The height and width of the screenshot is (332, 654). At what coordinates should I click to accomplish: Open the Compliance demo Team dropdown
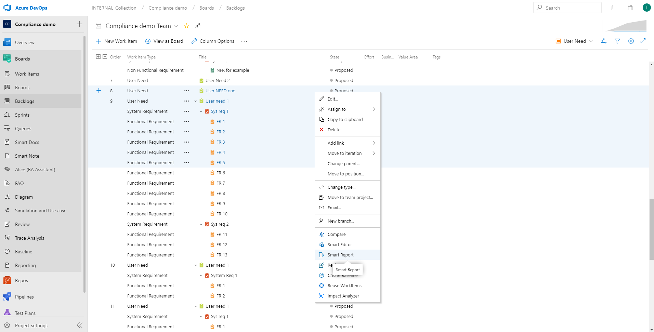coord(176,26)
